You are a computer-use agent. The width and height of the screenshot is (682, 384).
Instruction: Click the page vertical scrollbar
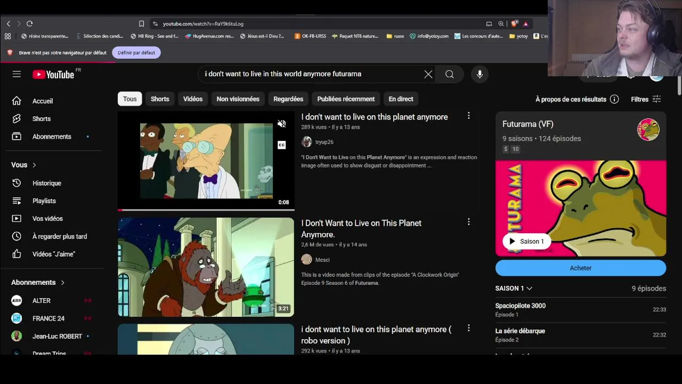(679, 86)
